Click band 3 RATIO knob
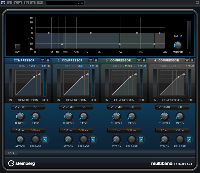 coord(132,116)
